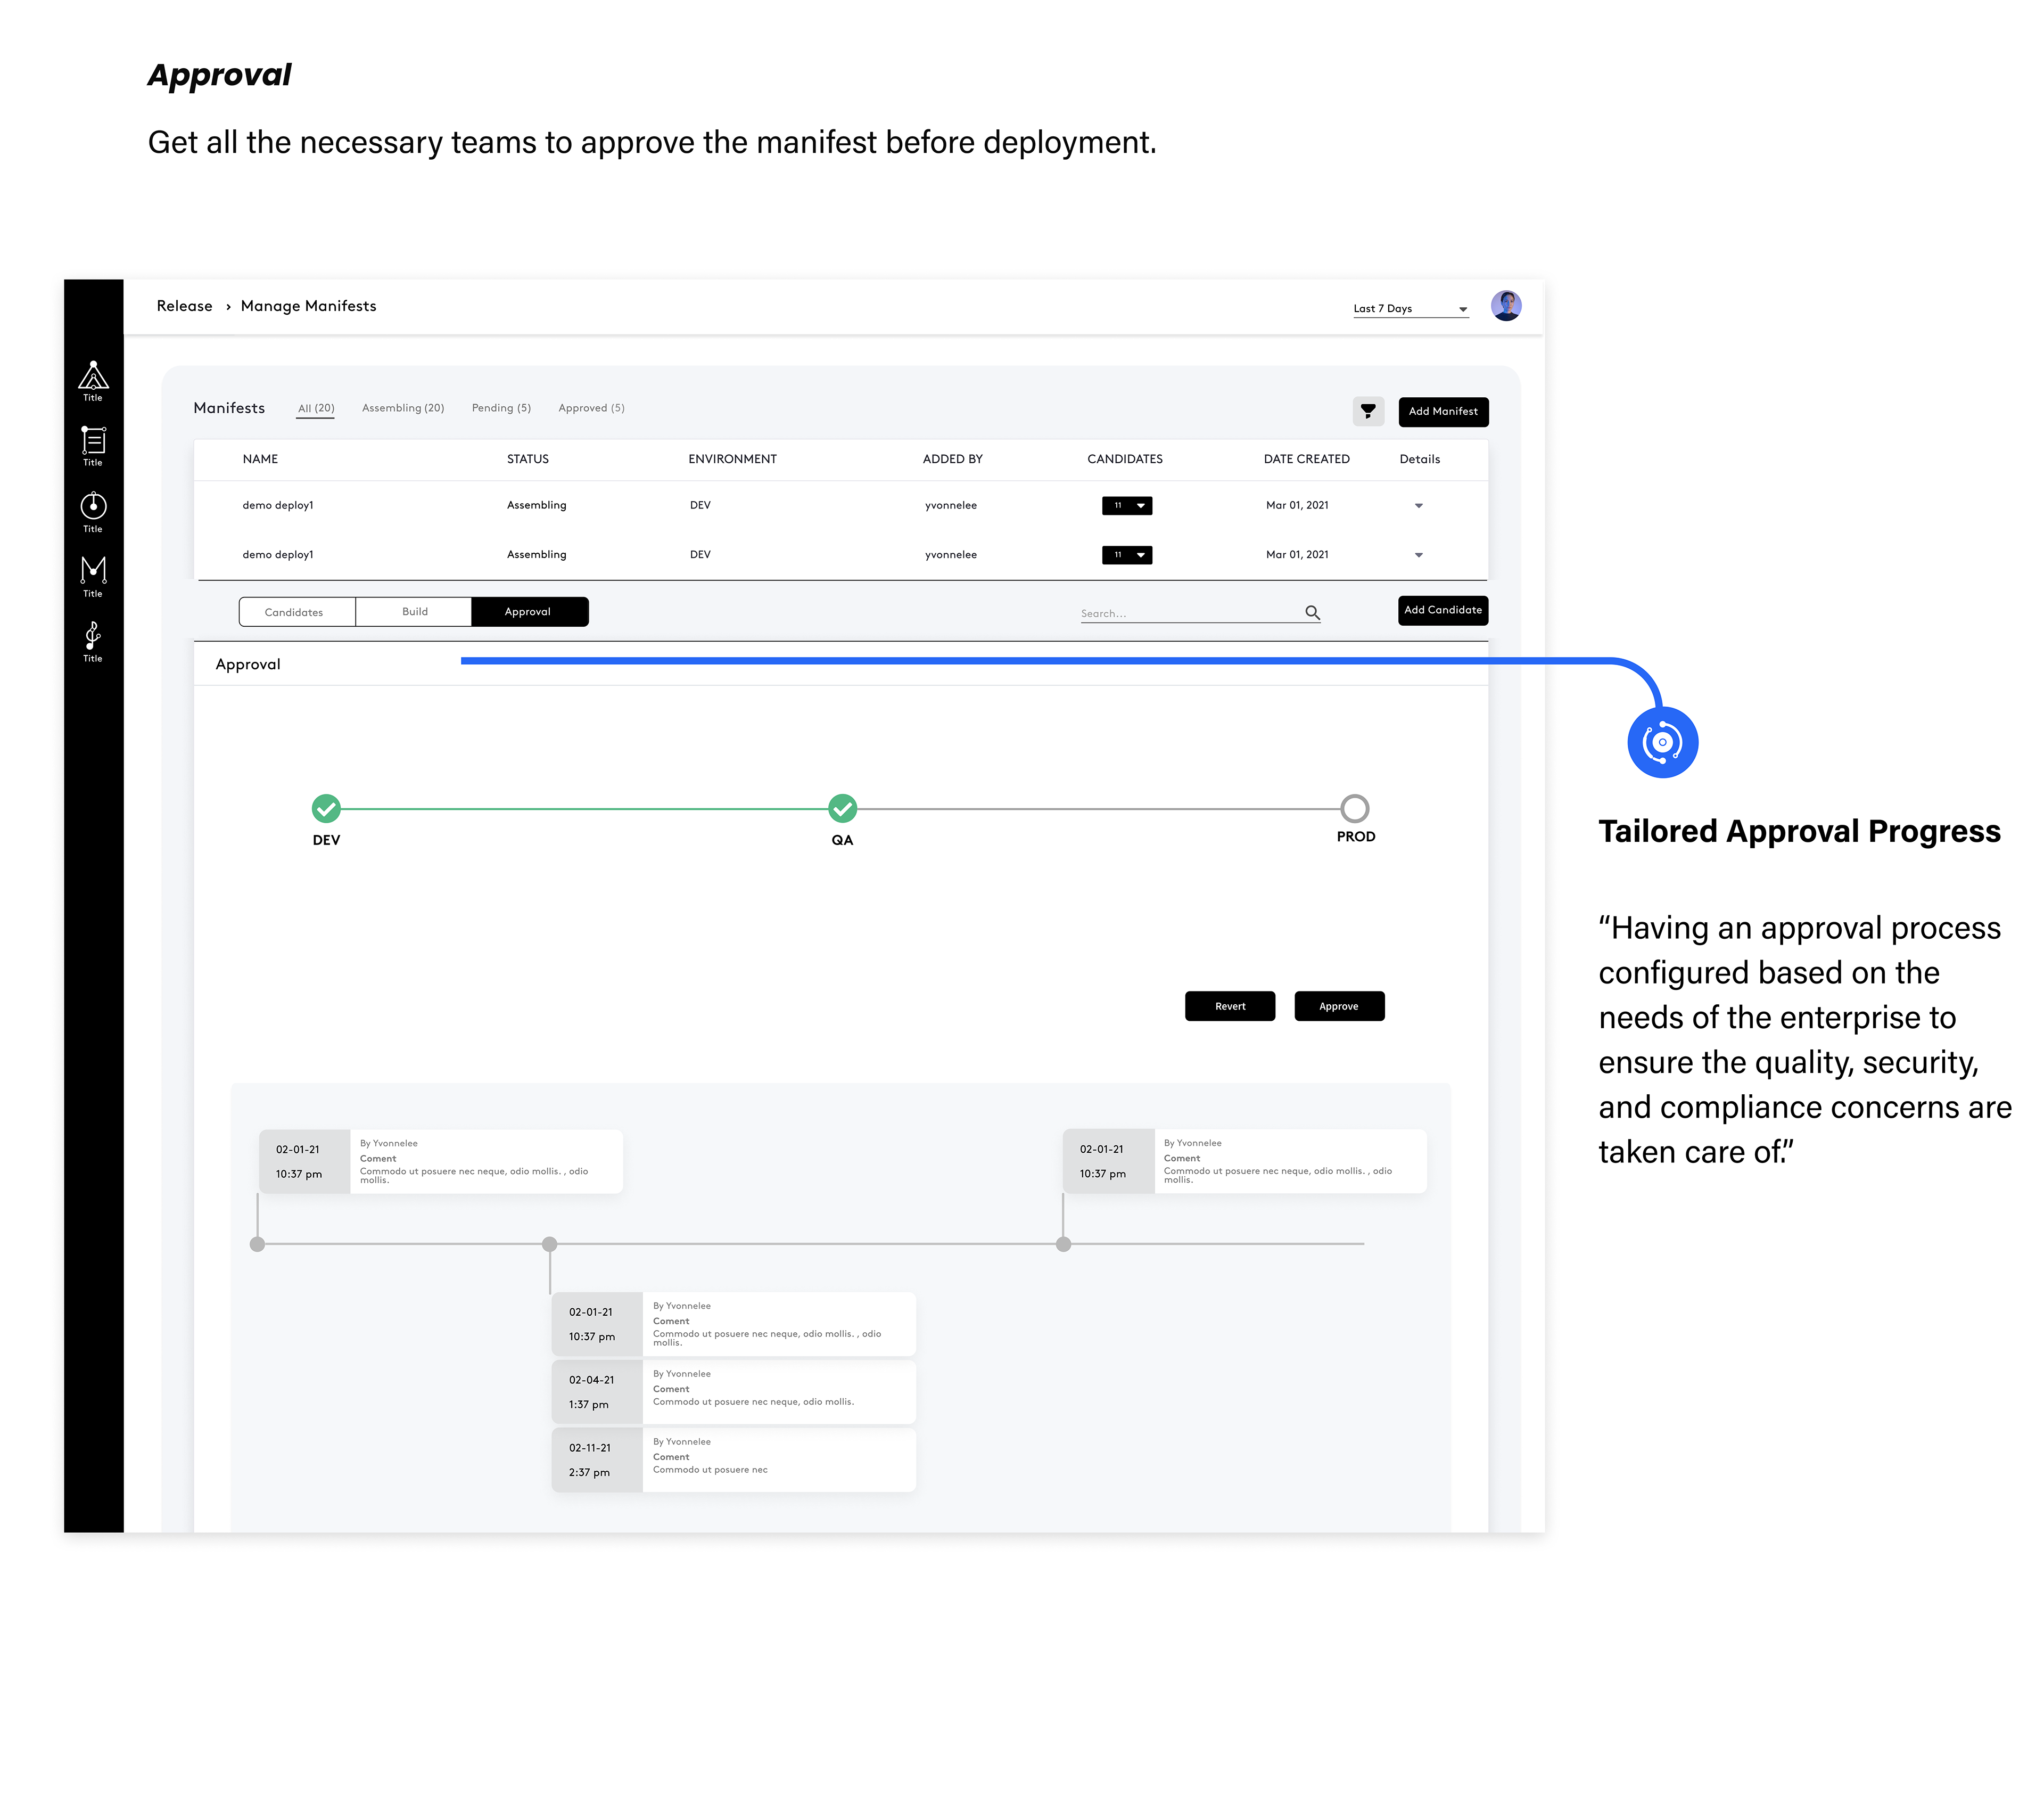Viewport: 2044px width, 1812px height.
Task: Click the Add Manifest button
Action: (1442, 411)
